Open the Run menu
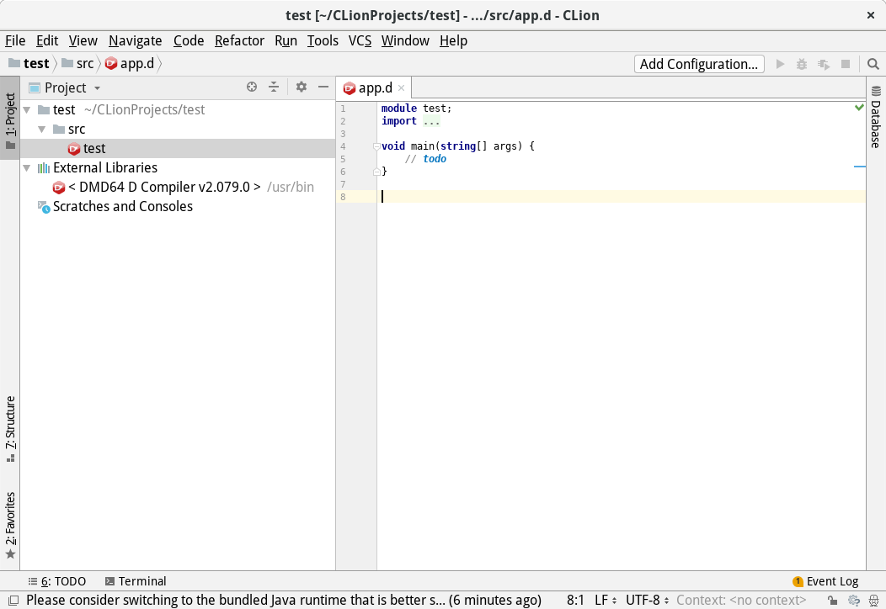886x609 pixels. 286,40
